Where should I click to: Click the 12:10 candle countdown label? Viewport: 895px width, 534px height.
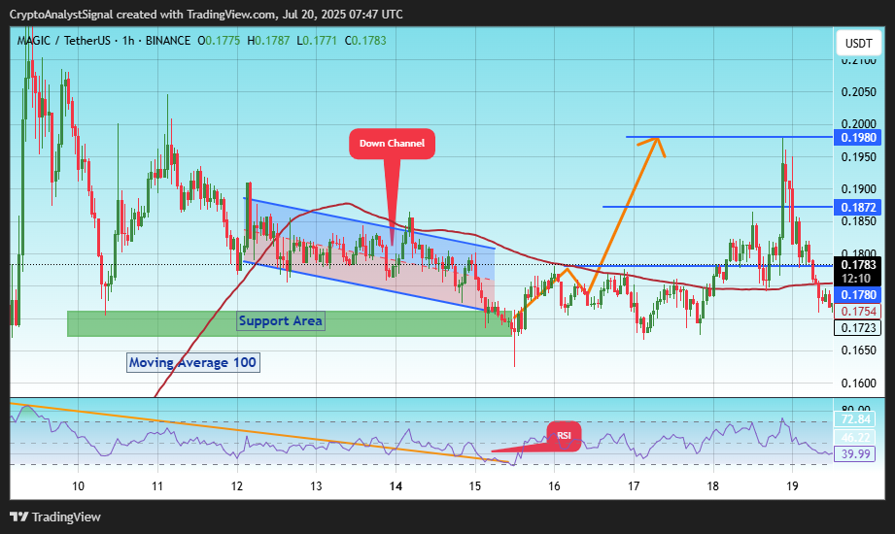pos(857,279)
